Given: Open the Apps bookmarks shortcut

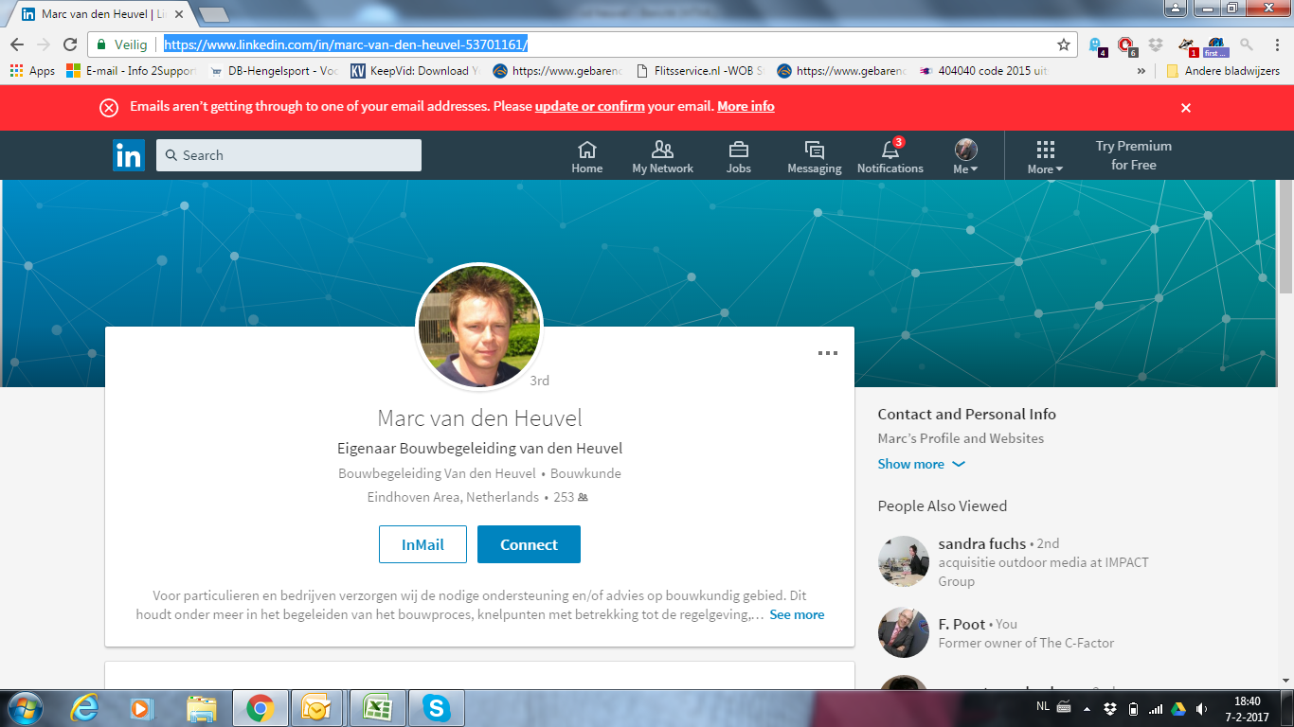Looking at the screenshot, I should point(33,71).
